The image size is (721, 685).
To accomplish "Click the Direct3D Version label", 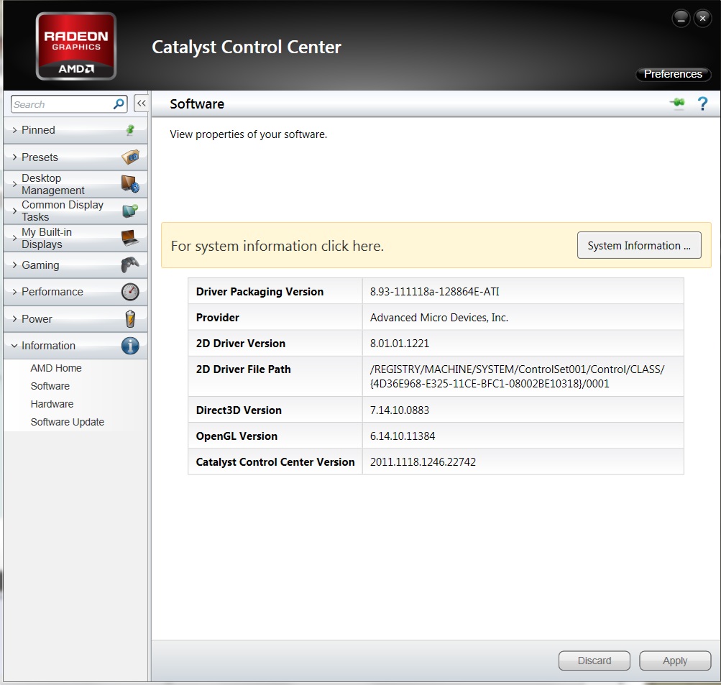I will [x=239, y=410].
